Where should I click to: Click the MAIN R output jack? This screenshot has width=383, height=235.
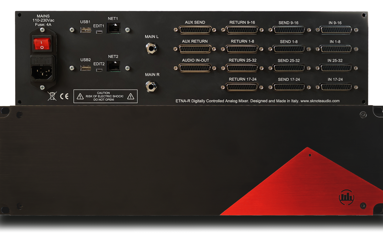[152, 86]
